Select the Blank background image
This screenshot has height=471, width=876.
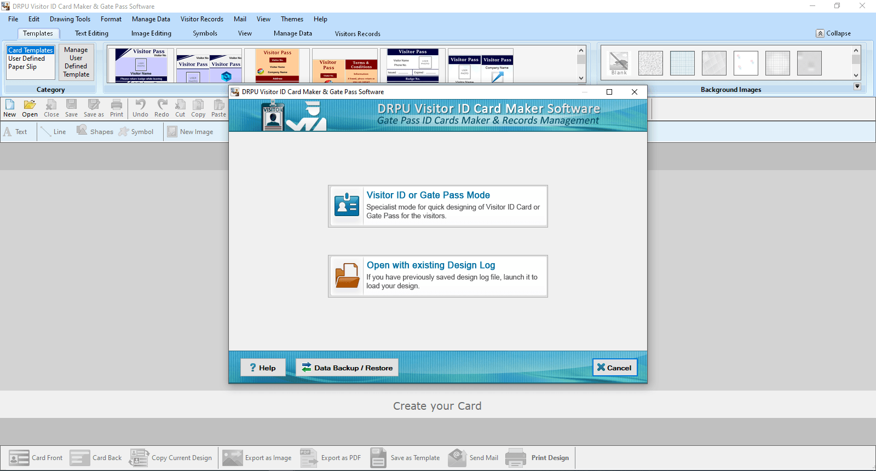[619, 63]
